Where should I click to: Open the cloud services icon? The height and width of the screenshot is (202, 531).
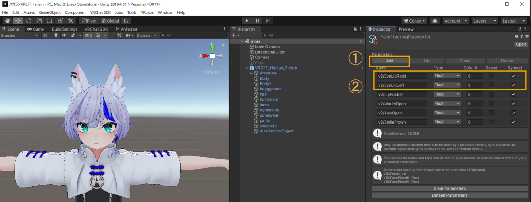tap(435, 21)
